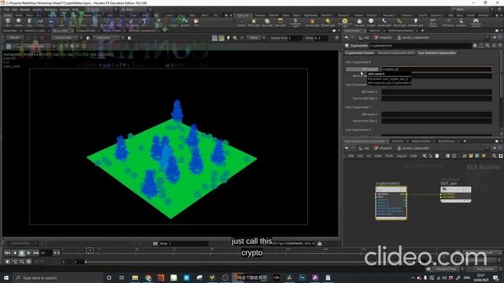Add a Sky Light from shelf
Image resolution: width=504 pixels, height=283 pixels.
[359, 23]
